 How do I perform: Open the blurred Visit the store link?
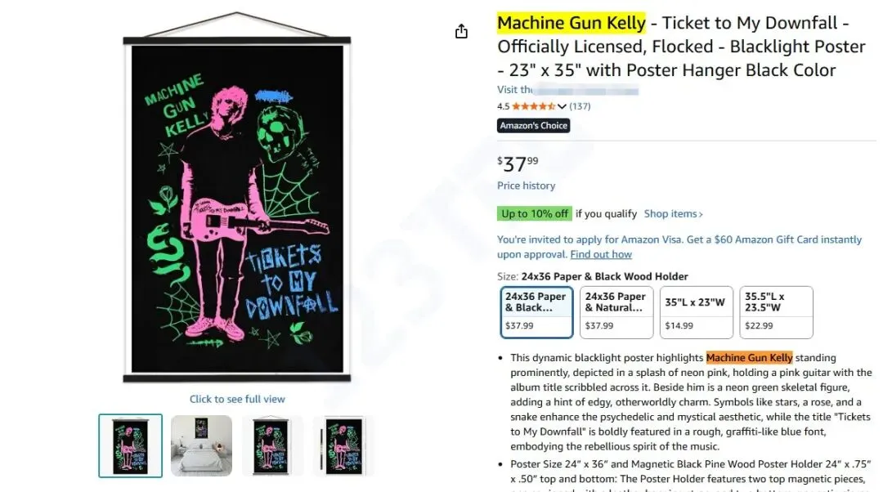[x=567, y=90]
